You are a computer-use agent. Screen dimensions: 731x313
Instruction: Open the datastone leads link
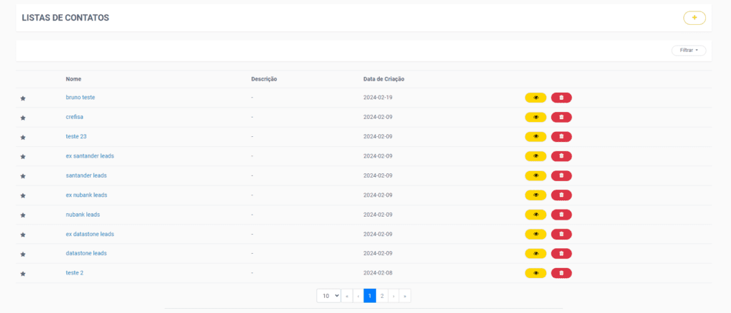coord(86,253)
